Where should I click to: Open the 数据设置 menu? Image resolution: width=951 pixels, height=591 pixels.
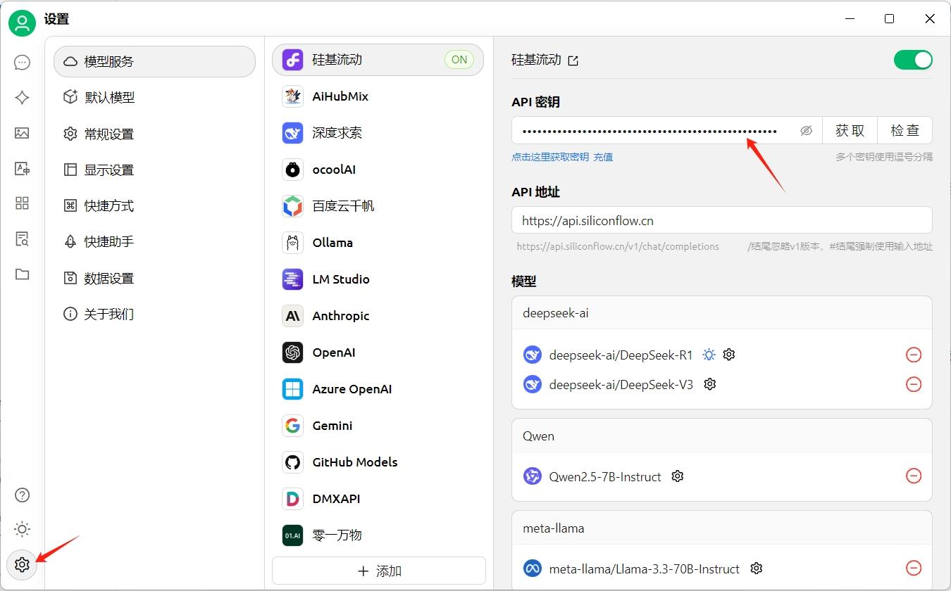(154, 278)
